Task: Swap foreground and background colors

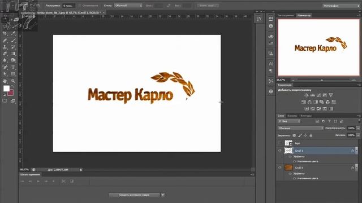Action: coord(12,86)
